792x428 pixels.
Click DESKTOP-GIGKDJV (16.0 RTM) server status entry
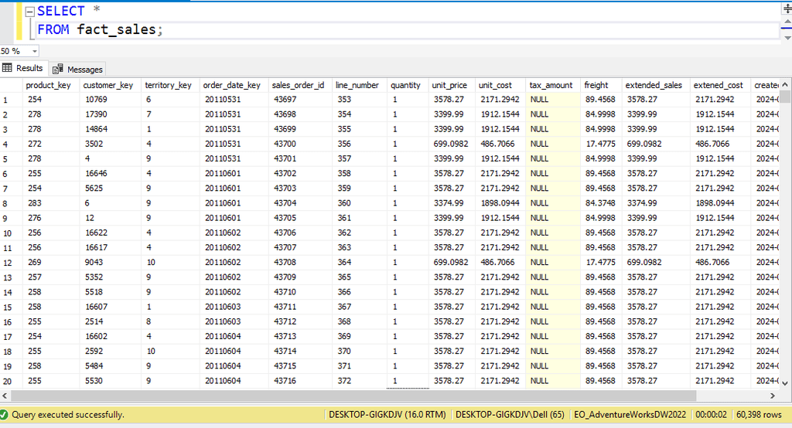(387, 415)
